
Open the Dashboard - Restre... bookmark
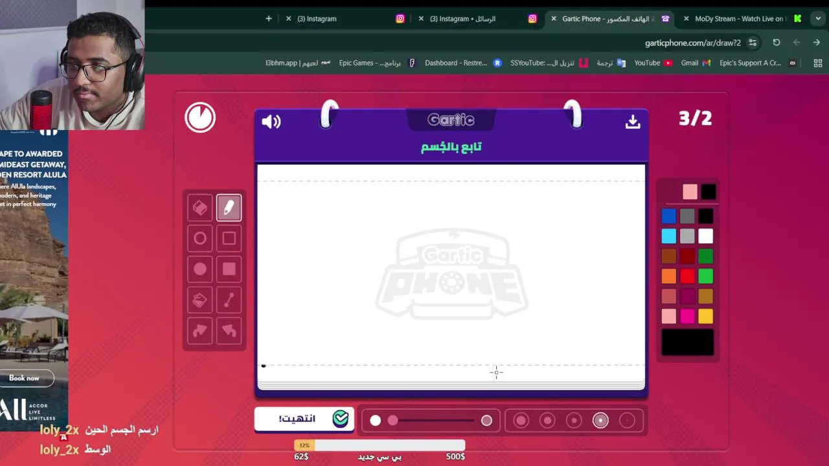pos(462,63)
